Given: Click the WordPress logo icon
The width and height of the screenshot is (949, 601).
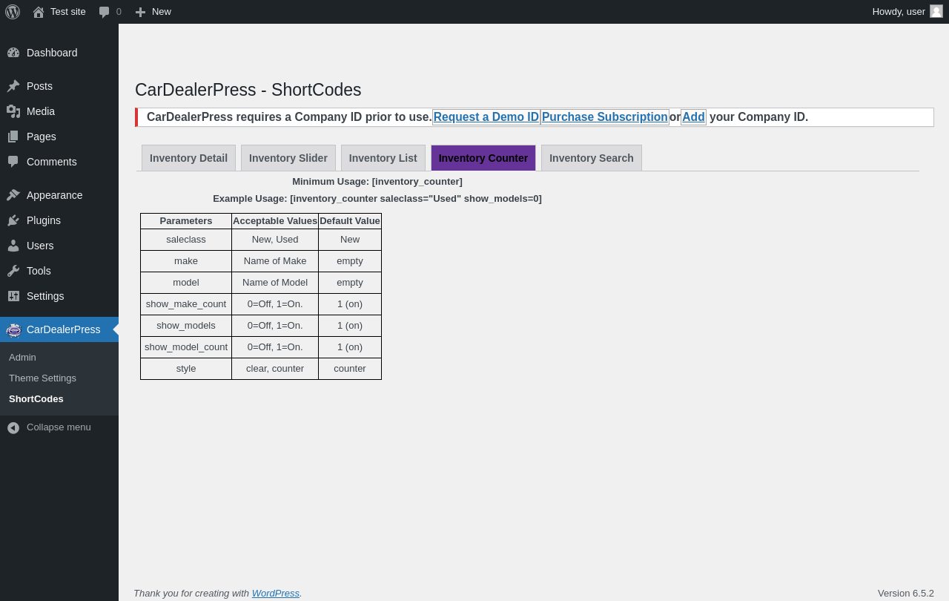Looking at the screenshot, I should click(x=13, y=12).
